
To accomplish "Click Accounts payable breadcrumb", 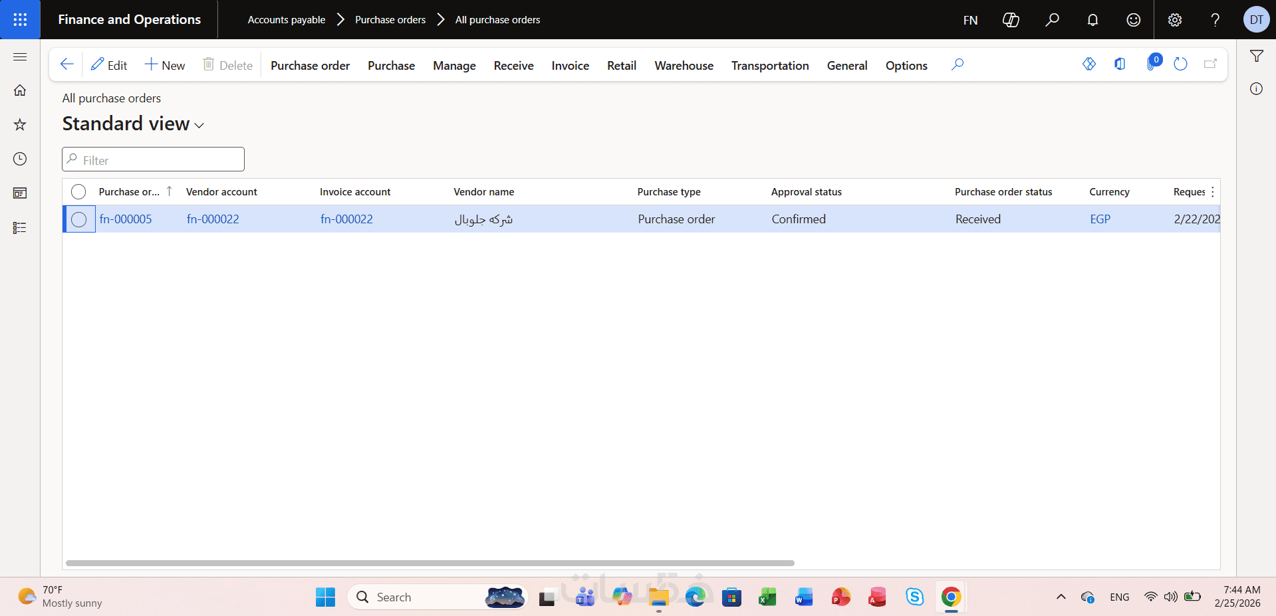I will tap(287, 20).
